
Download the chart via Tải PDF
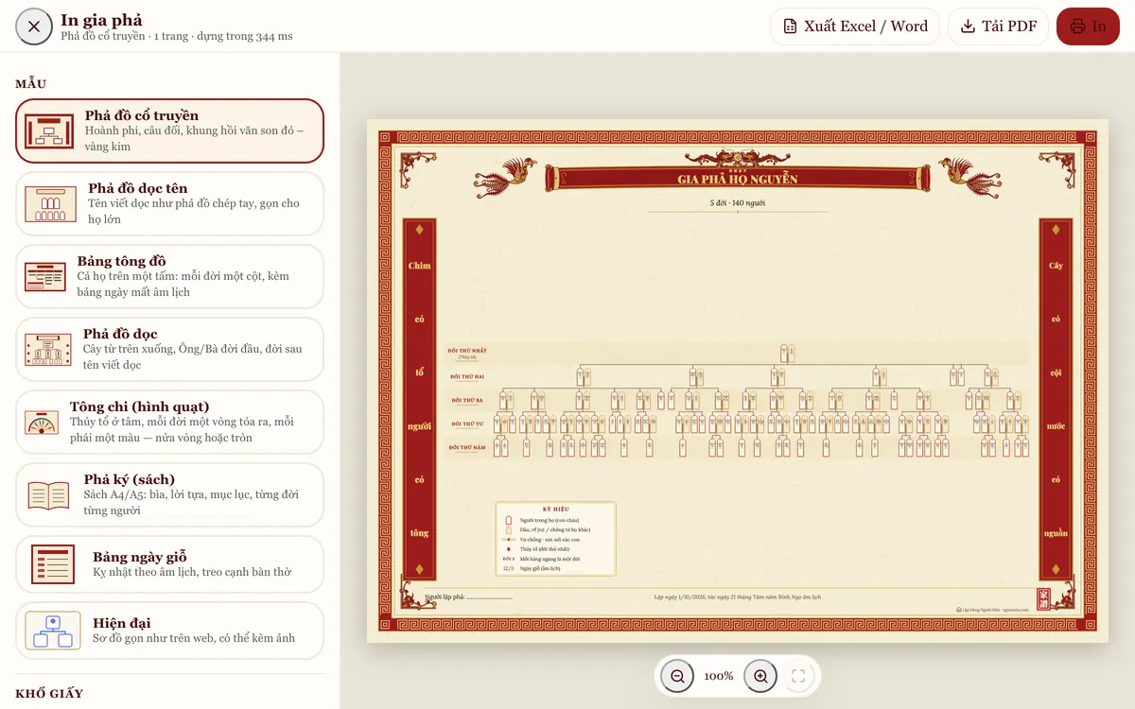coord(998,26)
